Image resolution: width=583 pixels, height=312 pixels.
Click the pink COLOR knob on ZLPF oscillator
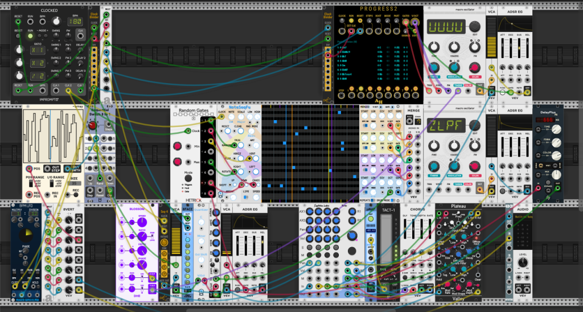[474, 167]
